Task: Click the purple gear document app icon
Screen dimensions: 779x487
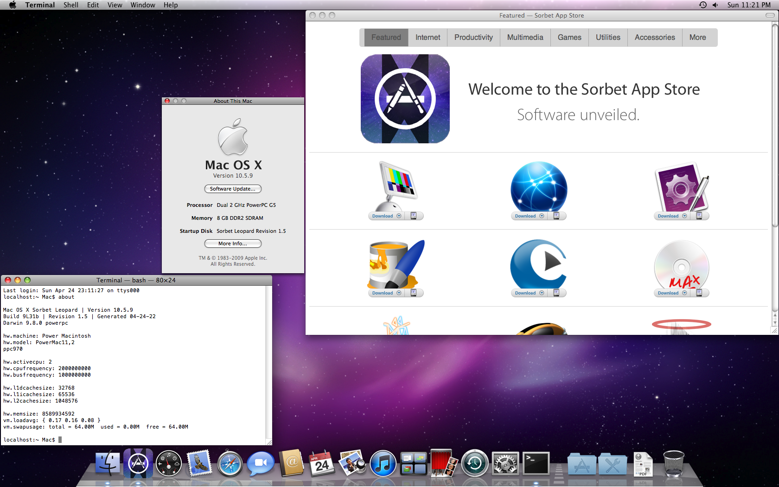Action: [x=682, y=186]
